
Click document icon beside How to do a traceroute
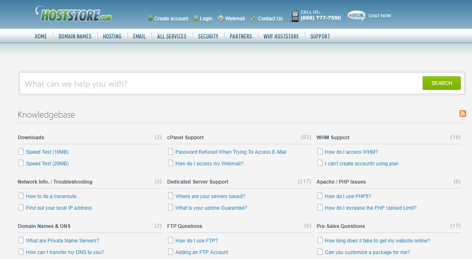(x=21, y=196)
